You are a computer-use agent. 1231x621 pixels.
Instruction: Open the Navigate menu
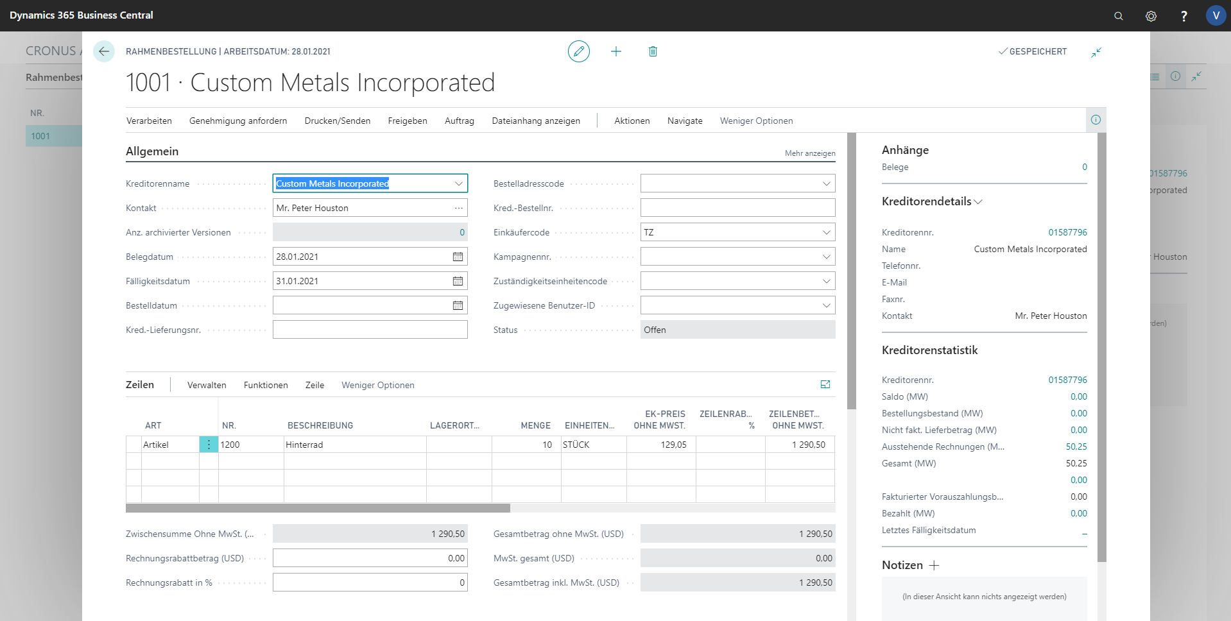click(685, 121)
